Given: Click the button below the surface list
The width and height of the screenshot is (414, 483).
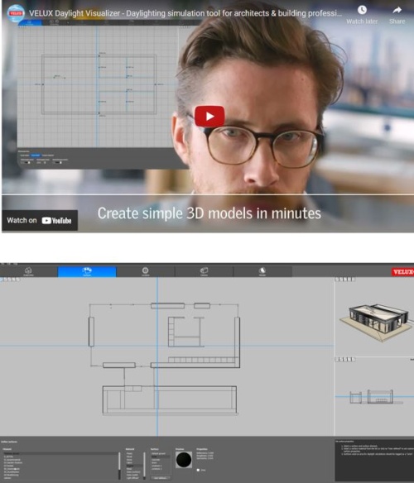Looking at the screenshot, I should (x=160, y=478).
